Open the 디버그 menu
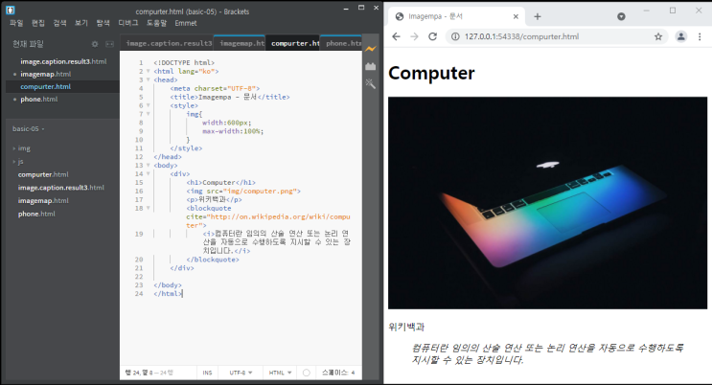This screenshot has height=385, width=712. click(x=128, y=23)
